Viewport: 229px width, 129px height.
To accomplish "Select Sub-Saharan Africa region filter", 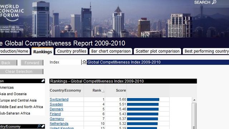I will pyautogui.click(x=15, y=113).
